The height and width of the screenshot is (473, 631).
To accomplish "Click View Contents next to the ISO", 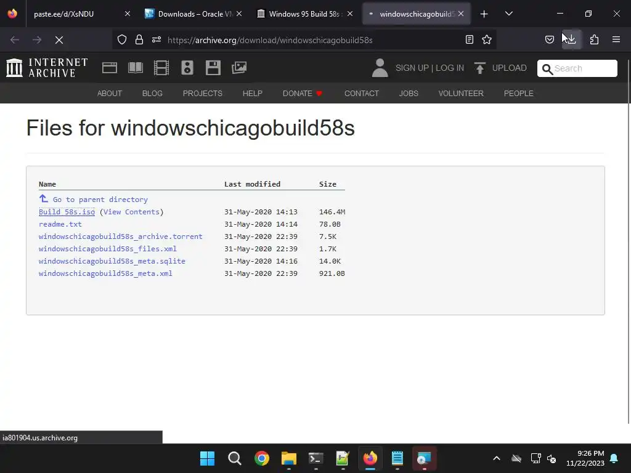I will [x=131, y=212].
